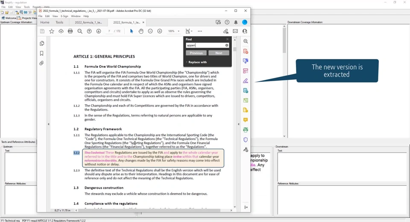Open the Reqtify View menu
The height and width of the screenshot is (222, 410).
point(18,7)
